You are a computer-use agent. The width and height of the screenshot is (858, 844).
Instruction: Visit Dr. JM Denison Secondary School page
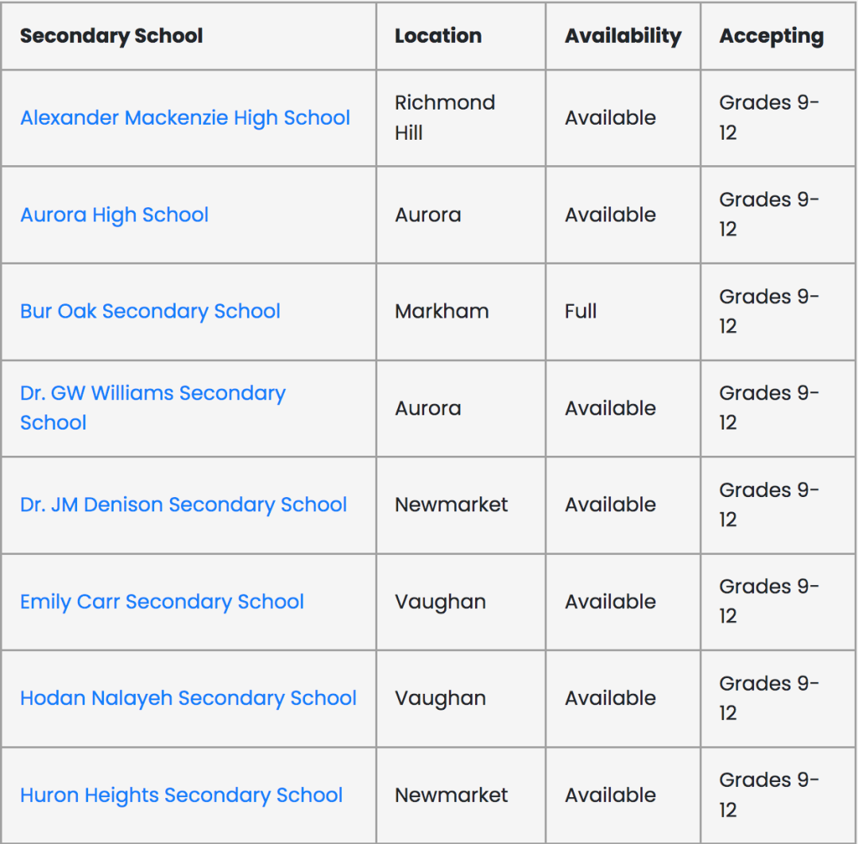[x=184, y=505]
